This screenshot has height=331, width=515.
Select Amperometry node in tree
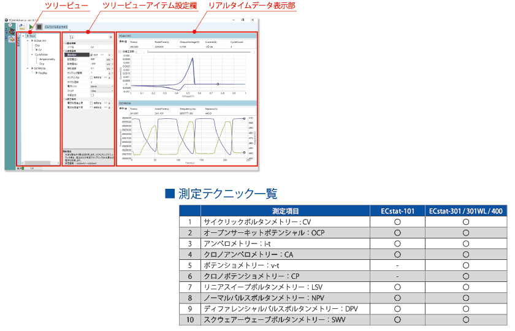(x=47, y=59)
